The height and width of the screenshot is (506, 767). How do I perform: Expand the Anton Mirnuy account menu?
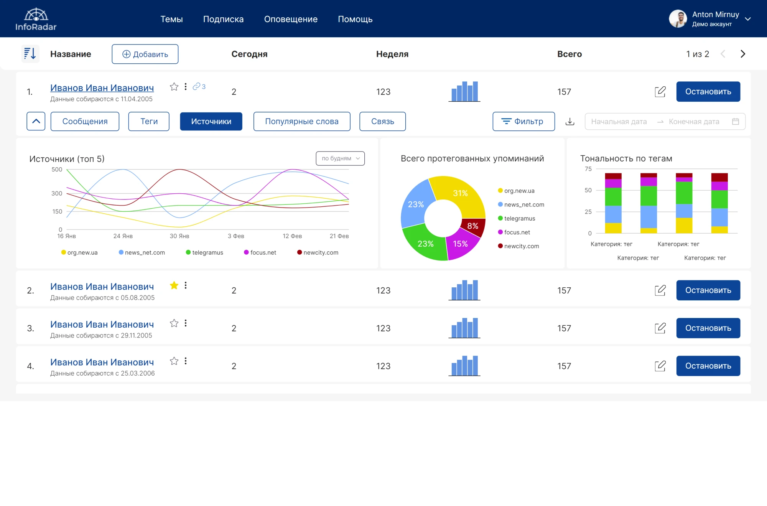click(x=748, y=19)
